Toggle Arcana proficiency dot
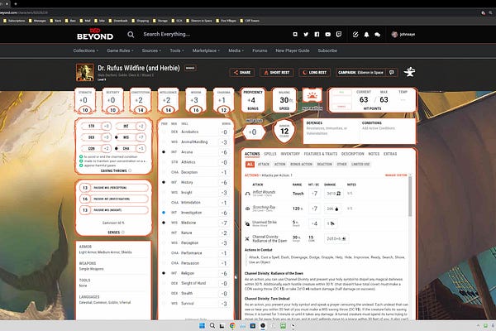The width and height of the screenshot is (496, 331). [x=164, y=152]
